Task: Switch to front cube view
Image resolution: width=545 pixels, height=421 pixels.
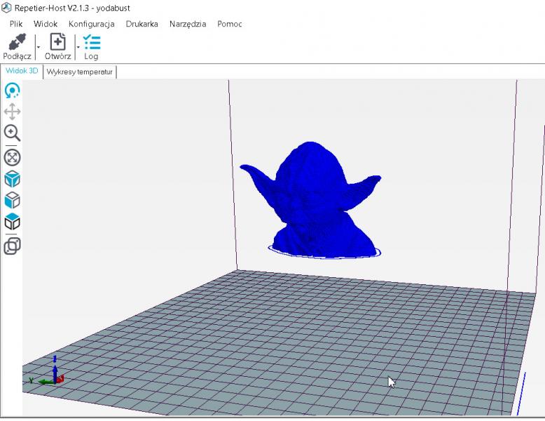Action: coord(12,201)
